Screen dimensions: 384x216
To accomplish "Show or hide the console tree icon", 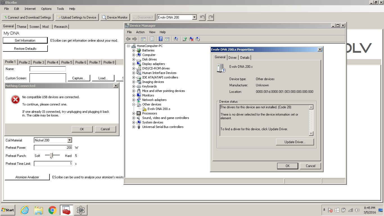I will (x=143, y=39).
